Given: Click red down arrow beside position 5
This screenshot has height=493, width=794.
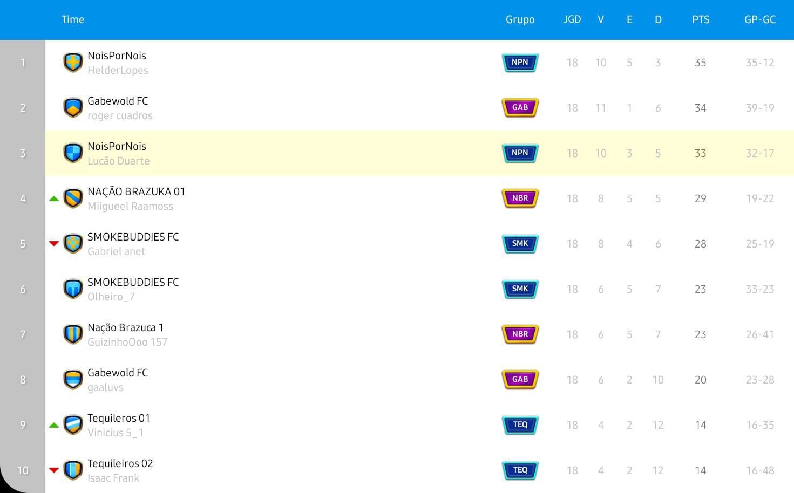Looking at the screenshot, I should [53, 244].
